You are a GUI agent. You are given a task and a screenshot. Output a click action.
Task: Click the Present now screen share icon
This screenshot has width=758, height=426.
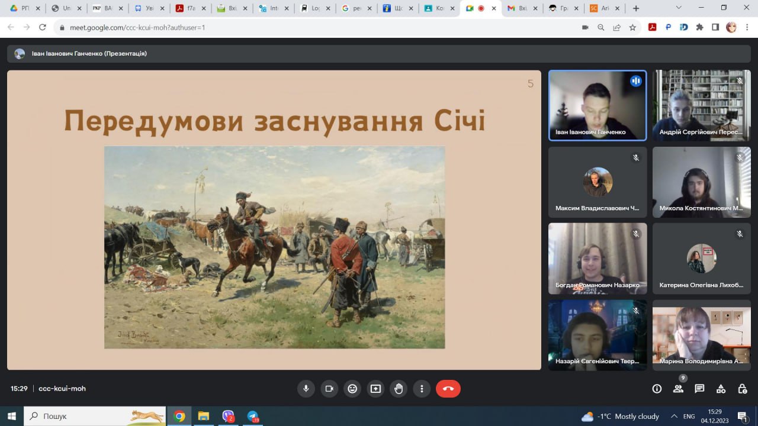coord(375,389)
